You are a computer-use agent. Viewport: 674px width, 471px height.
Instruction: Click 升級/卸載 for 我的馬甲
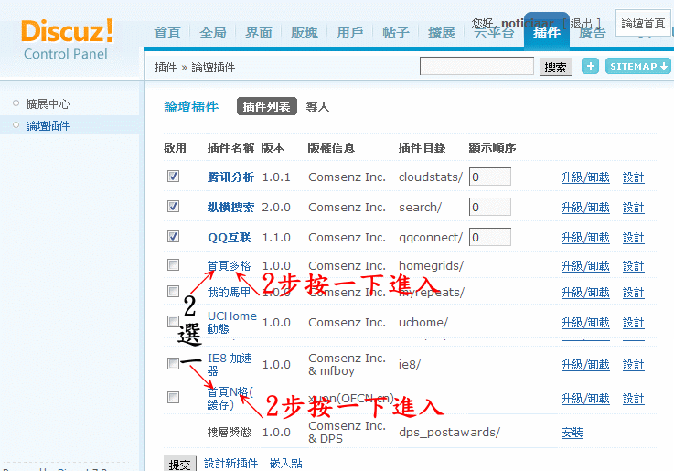(585, 293)
